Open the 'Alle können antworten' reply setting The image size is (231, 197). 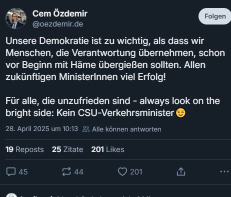pyautogui.click(x=126, y=129)
